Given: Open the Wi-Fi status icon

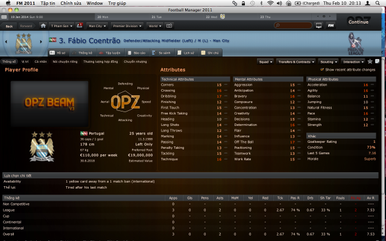Looking at the screenshot, I should pos(270,3).
